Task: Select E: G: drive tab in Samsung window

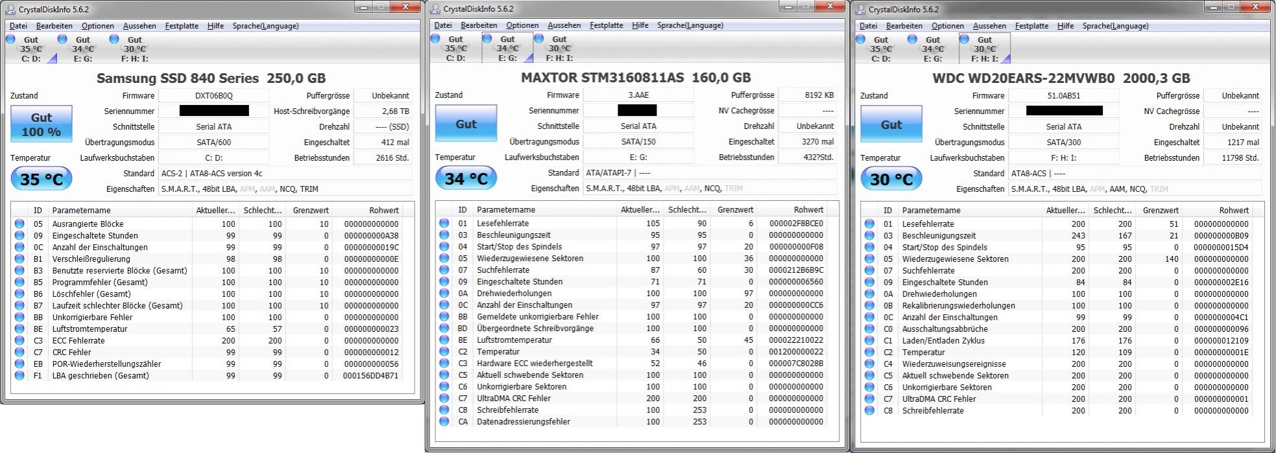Action: point(82,49)
